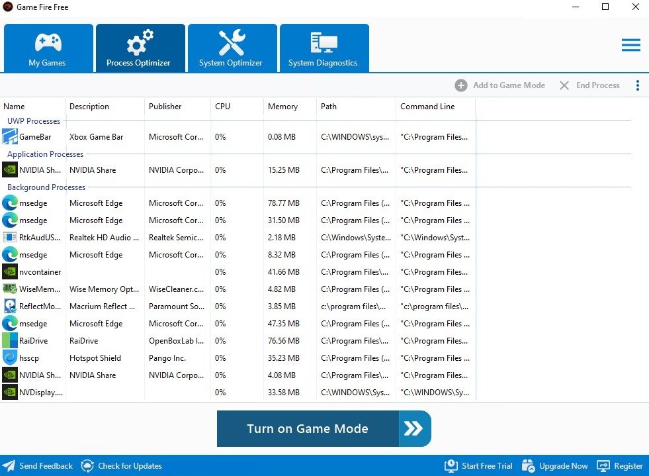Screen dimensions: 649x476
Task: Click the msedge icon using 47.35 MB
Action: (x=10, y=323)
